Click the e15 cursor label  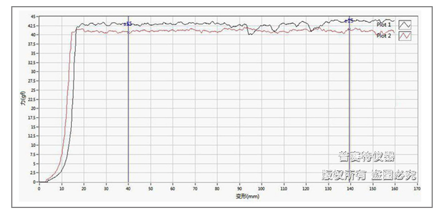point(349,21)
